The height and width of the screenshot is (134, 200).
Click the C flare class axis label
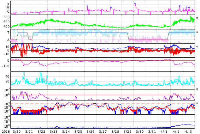8,12
